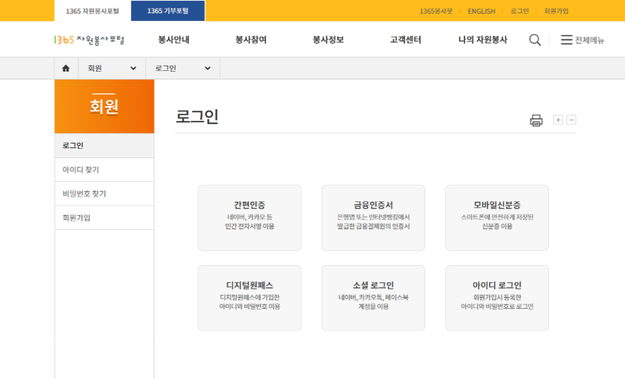Choose the 금융인증서 login card
The image size is (625, 379).
(373, 218)
